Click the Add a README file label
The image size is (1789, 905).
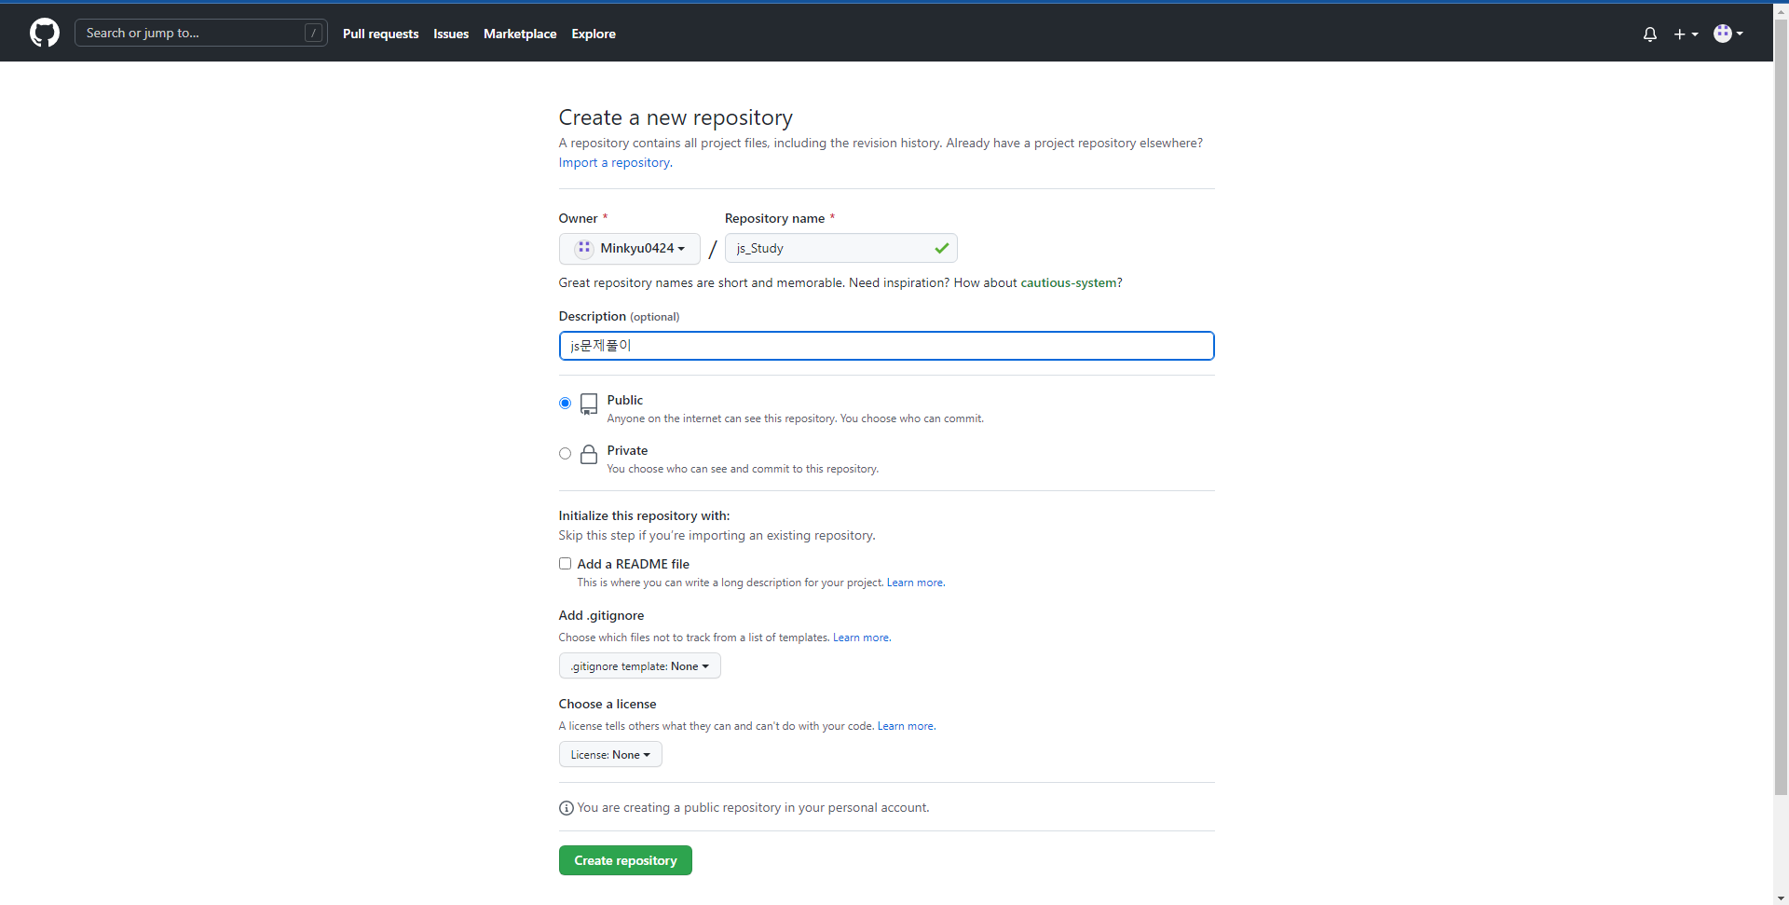634,564
